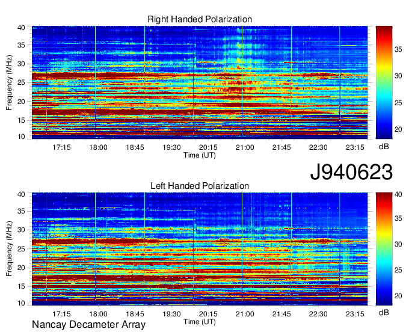Click the 20 dB label on the Right Handed color bar
Screen dimensions: 409x332
pos(398,129)
